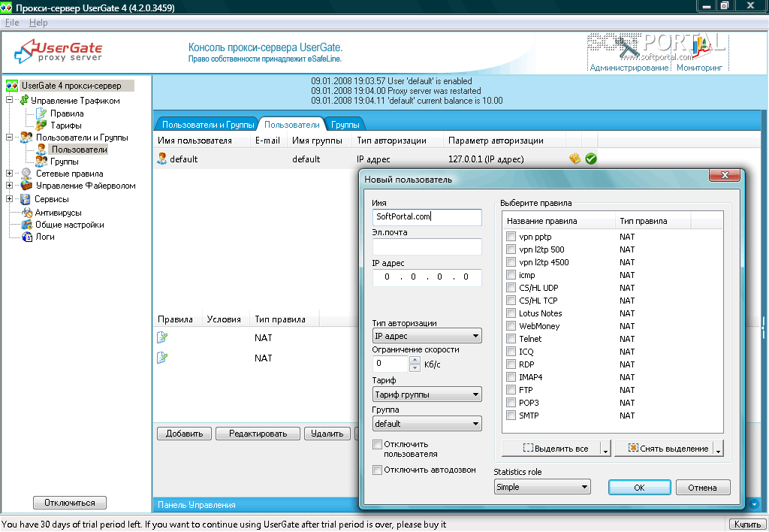Click the Сетевые правила gear icon
769x532 pixels.
[26, 174]
